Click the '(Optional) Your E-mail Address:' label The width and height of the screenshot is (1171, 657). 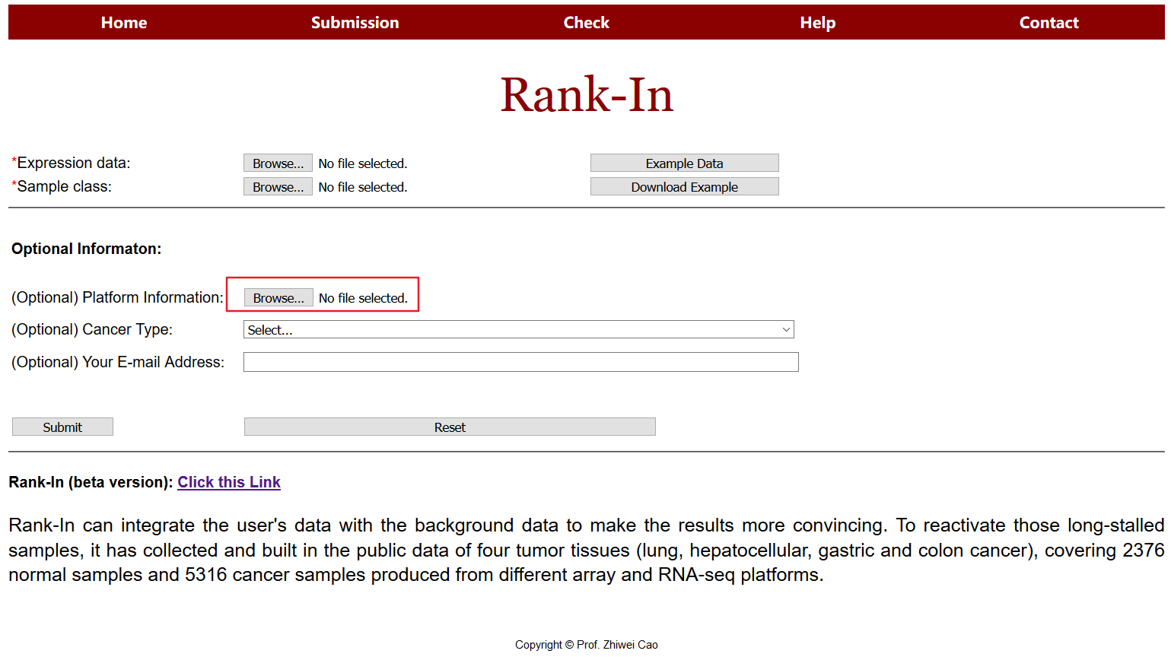[118, 362]
